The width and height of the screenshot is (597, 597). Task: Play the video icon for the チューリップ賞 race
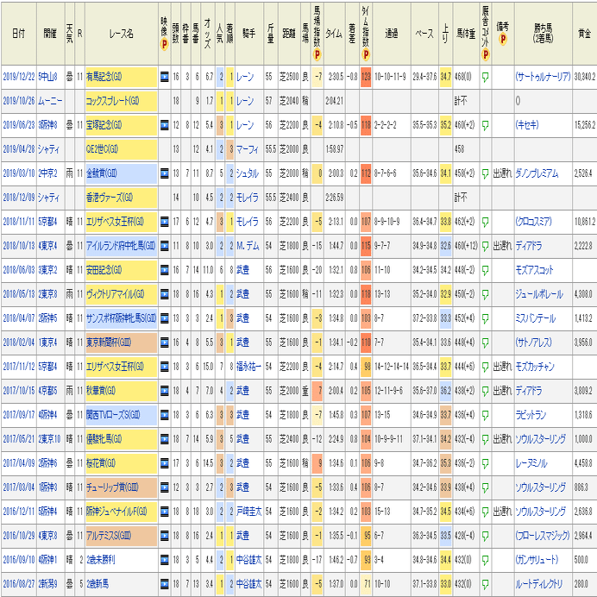coord(165,487)
